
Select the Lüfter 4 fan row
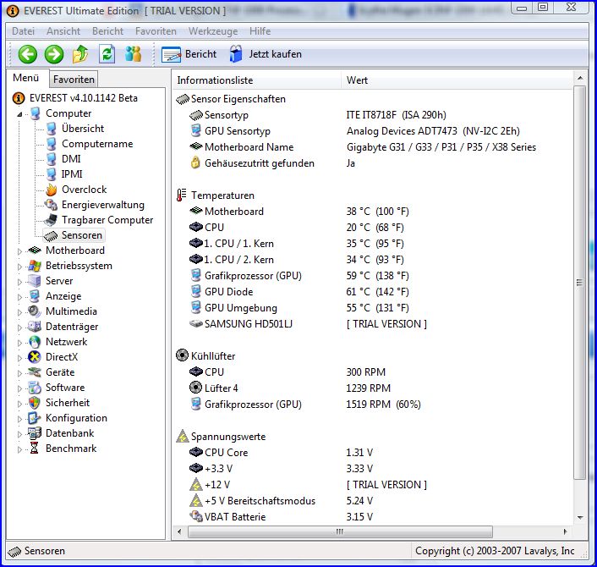(x=373, y=388)
